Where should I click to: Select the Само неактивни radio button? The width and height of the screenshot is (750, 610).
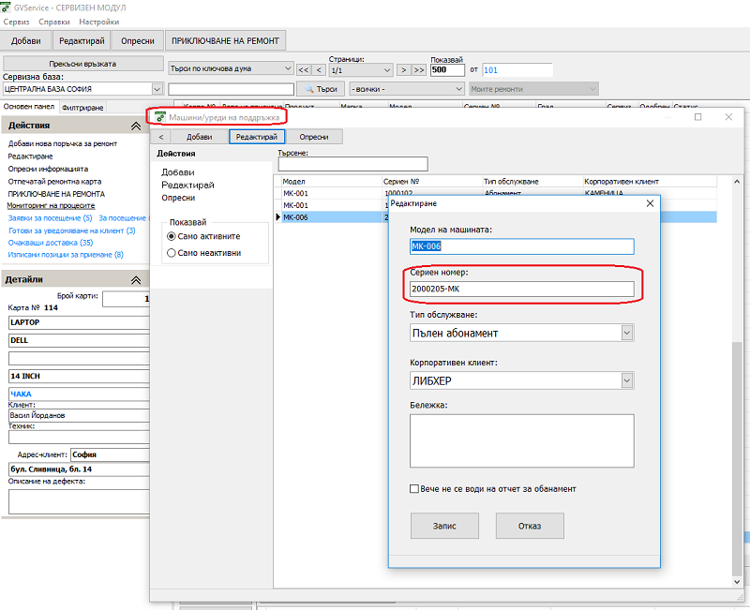(171, 253)
